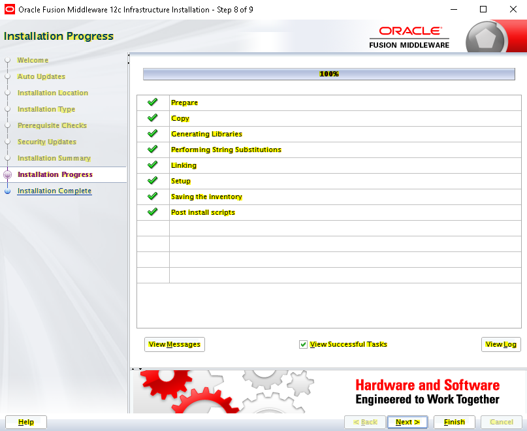527x431 pixels.
Task: Click the Copy task row text
Action: pos(180,118)
